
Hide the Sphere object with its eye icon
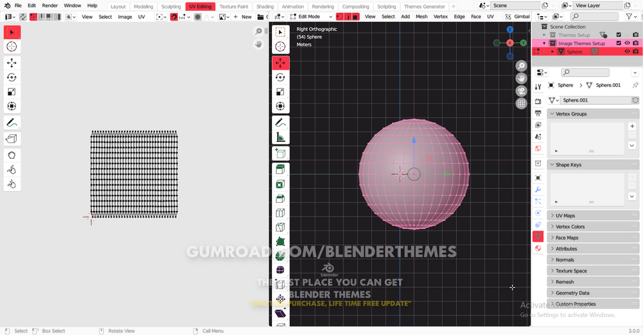627,52
